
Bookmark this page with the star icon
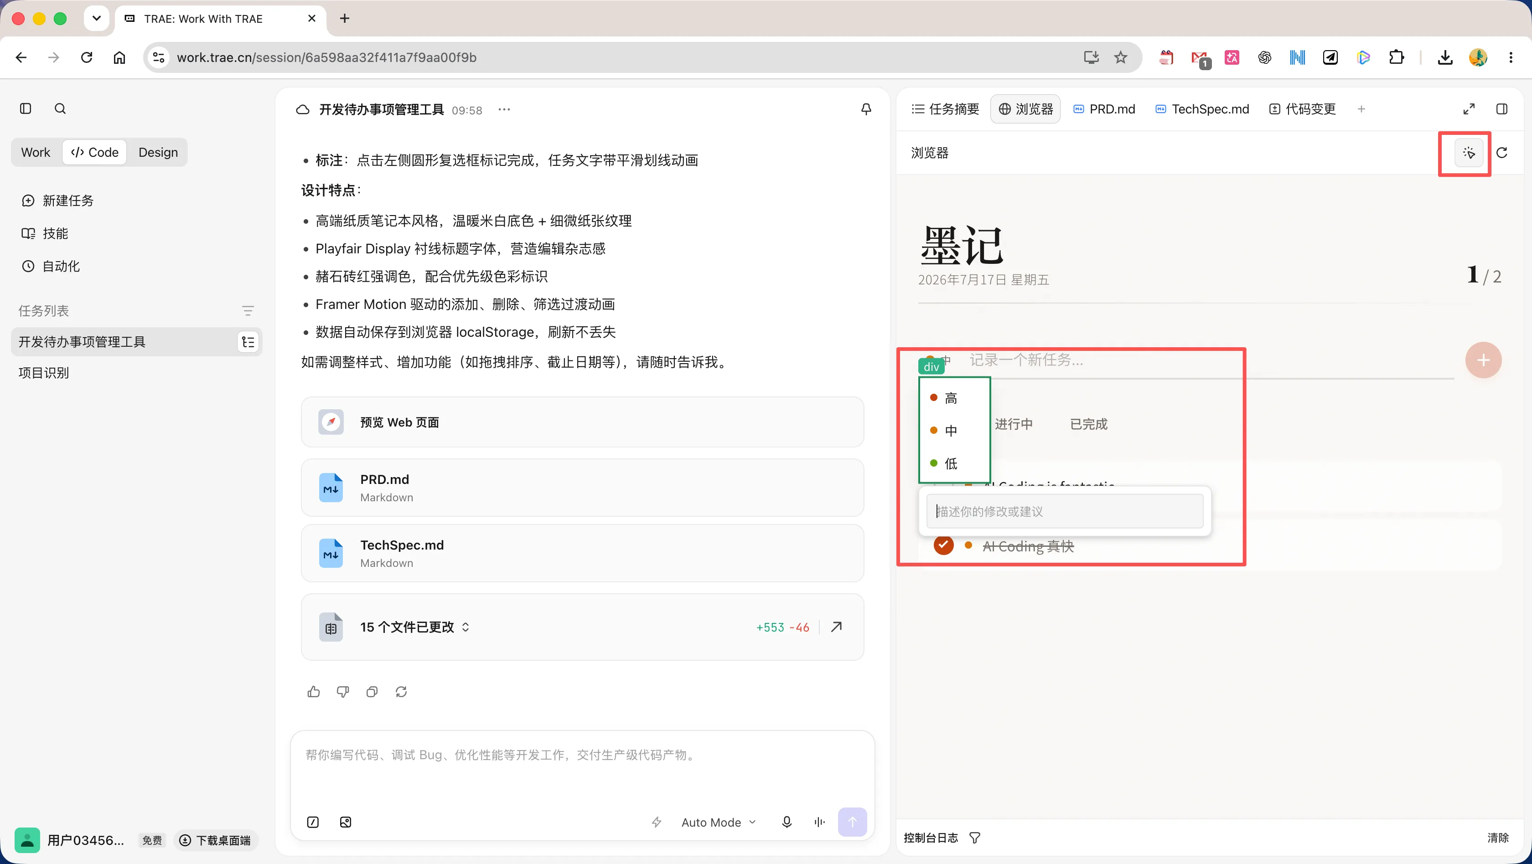tap(1120, 57)
